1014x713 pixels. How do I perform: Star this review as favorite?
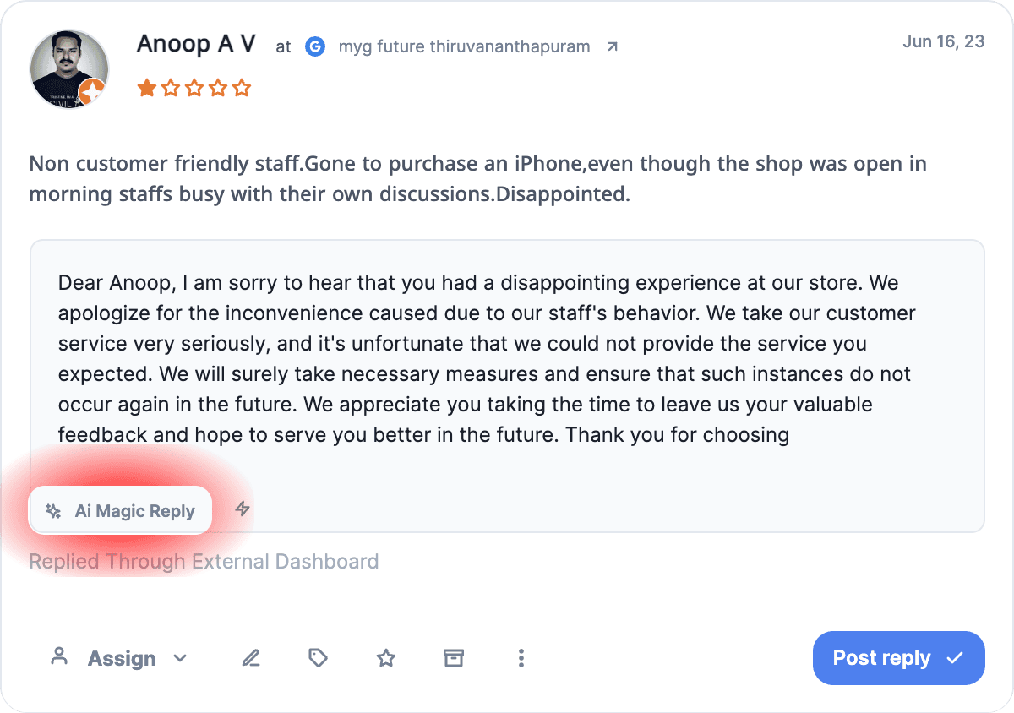point(385,658)
